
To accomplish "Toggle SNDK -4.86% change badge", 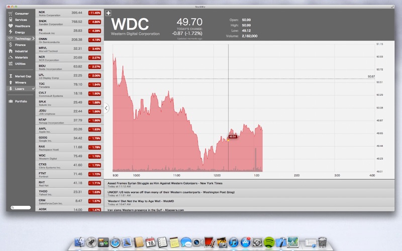I will tap(94, 22).
